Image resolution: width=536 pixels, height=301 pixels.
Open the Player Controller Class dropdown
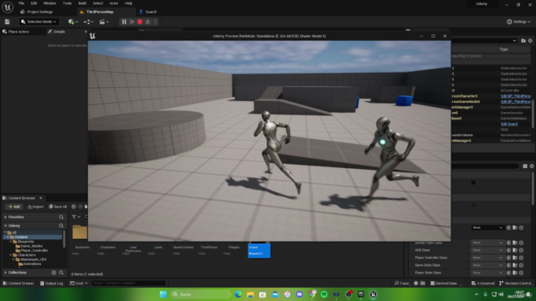(x=487, y=258)
